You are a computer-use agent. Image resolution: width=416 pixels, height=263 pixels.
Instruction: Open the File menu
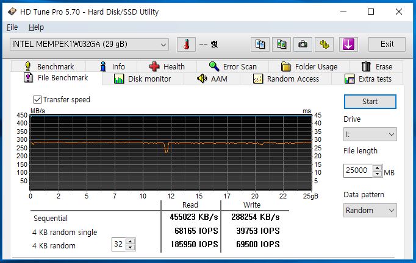[x=12, y=27]
